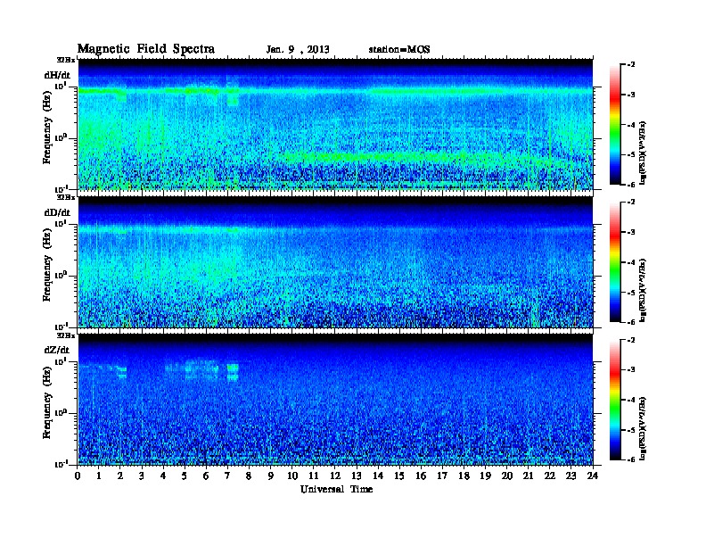Click the 'Universal Time' axis label

click(336, 489)
